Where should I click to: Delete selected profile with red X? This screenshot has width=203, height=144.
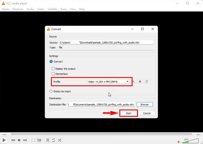(140, 82)
